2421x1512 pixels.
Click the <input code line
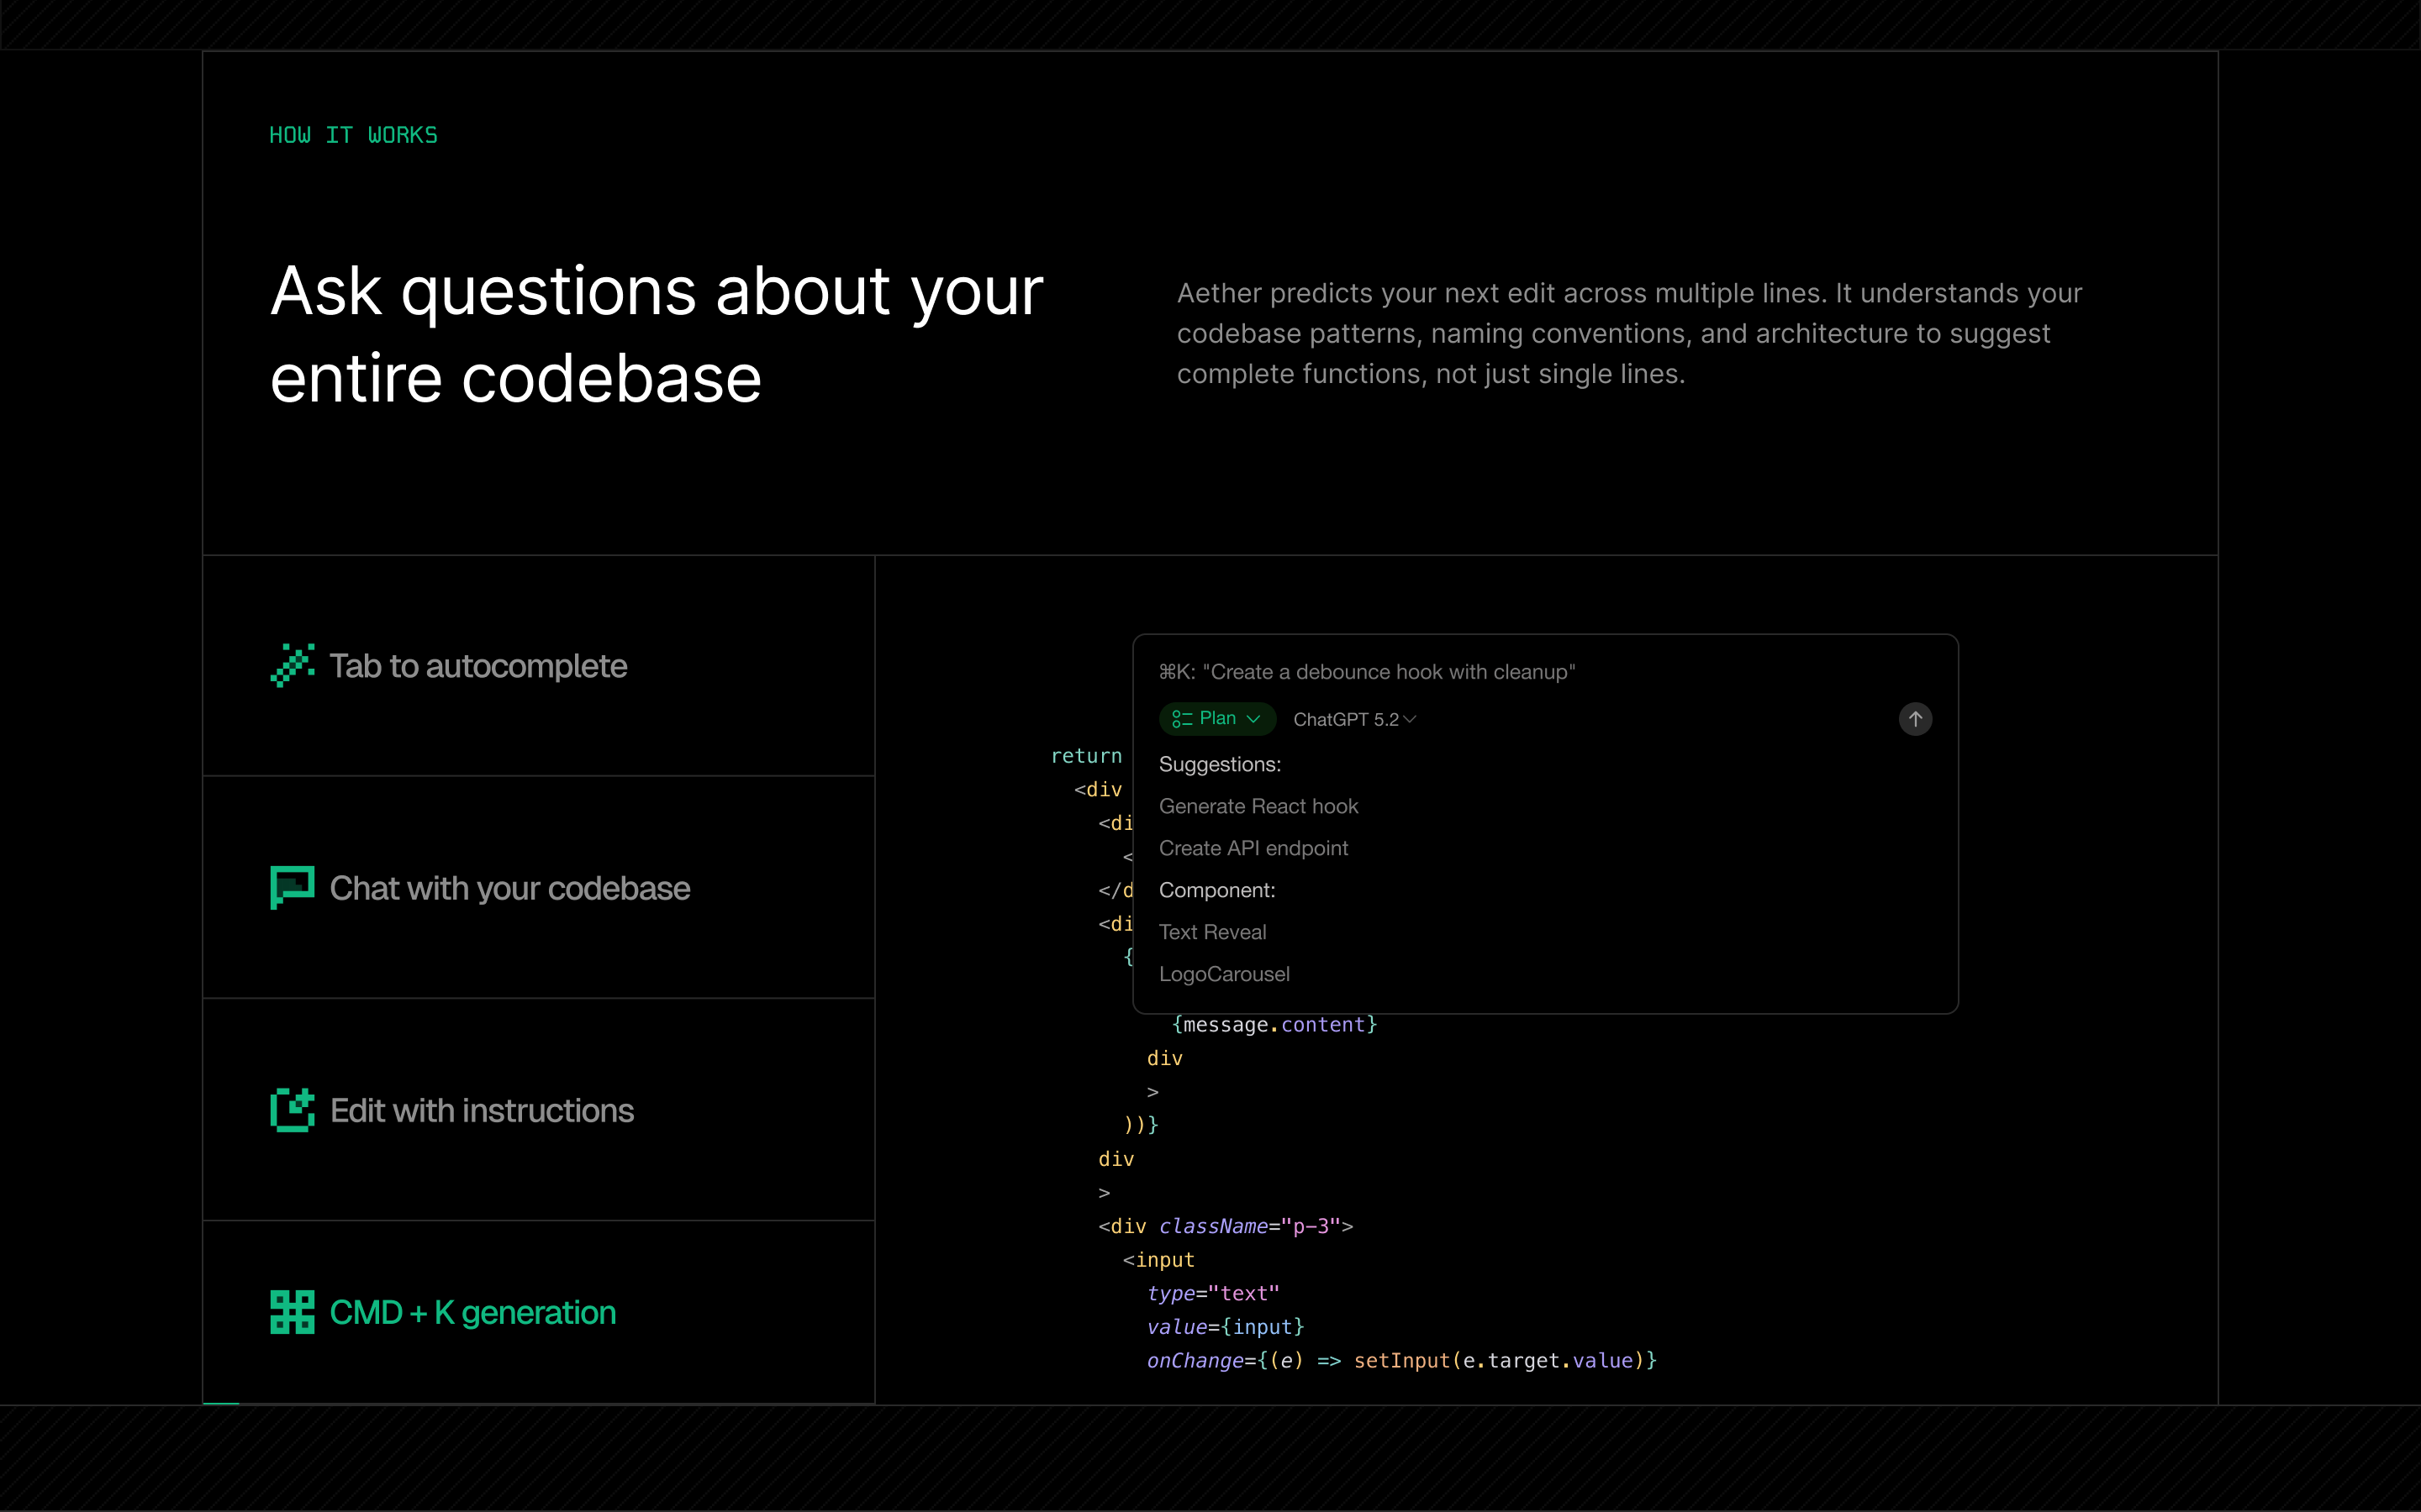[1158, 1260]
